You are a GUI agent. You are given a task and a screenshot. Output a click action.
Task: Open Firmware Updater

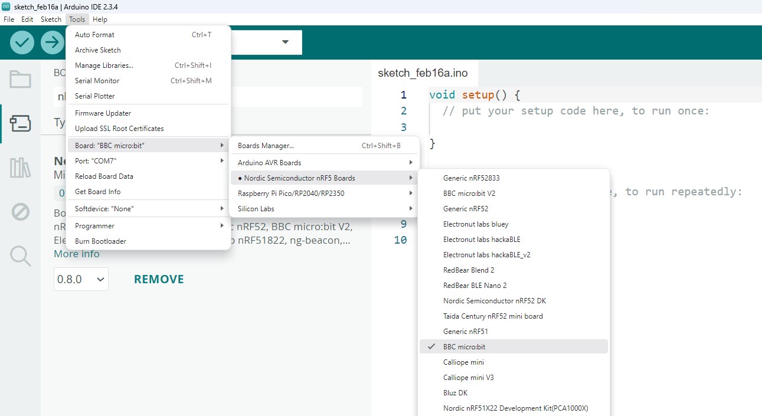[148, 113]
